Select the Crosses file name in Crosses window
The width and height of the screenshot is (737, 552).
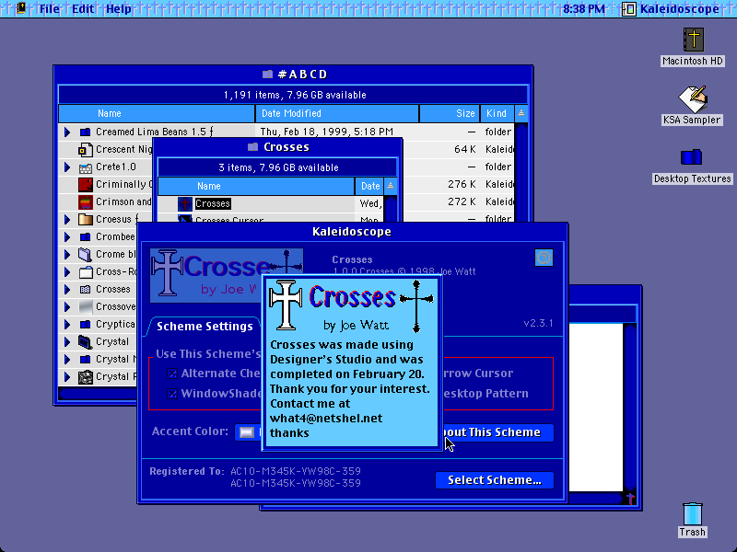click(213, 203)
